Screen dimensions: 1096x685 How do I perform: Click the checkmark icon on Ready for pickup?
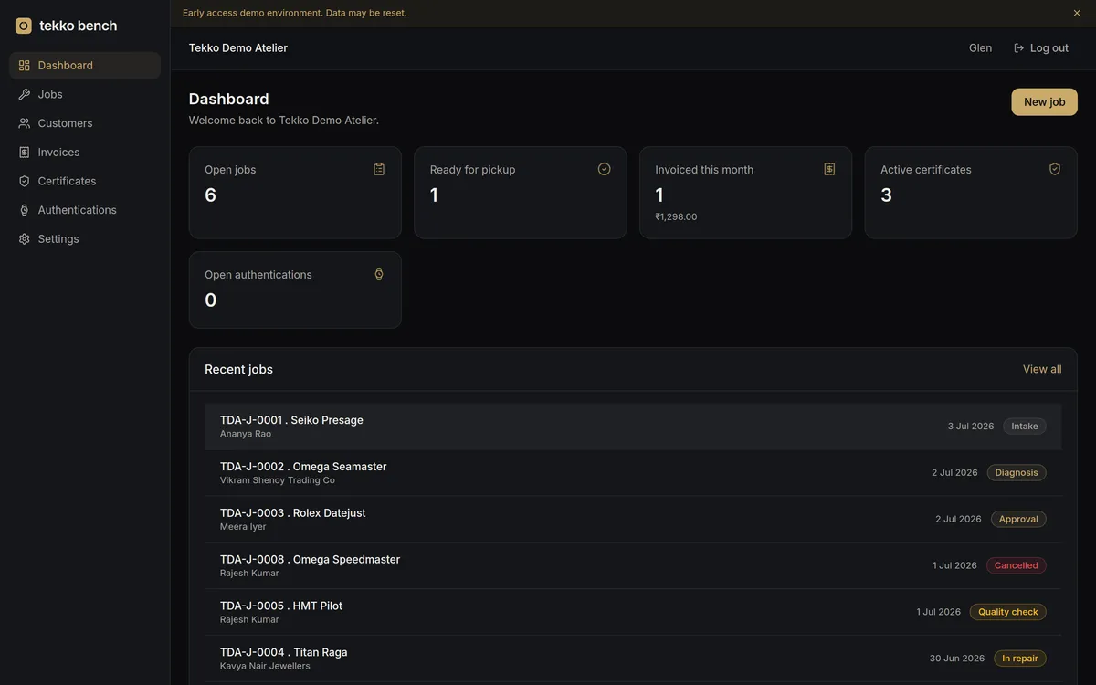pos(604,169)
